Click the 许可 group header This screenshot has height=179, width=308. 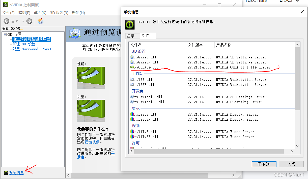(x=136, y=143)
